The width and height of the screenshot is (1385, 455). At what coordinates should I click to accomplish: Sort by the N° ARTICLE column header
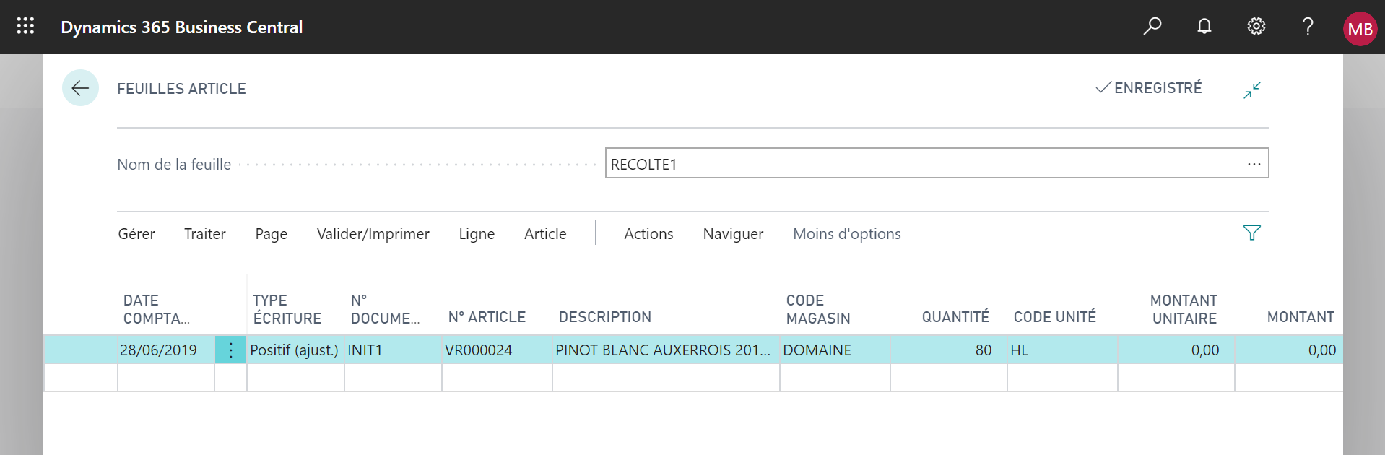(487, 317)
